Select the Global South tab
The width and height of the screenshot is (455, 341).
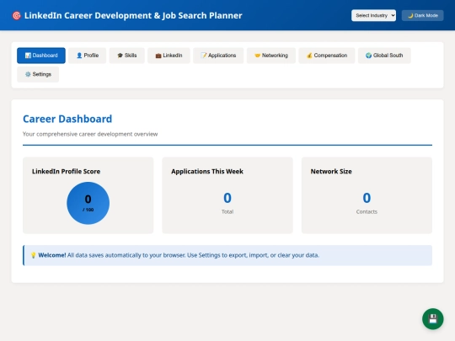pos(384,56)
